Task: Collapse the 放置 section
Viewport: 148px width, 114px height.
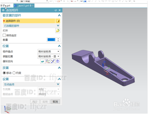Action: [59, 68]
